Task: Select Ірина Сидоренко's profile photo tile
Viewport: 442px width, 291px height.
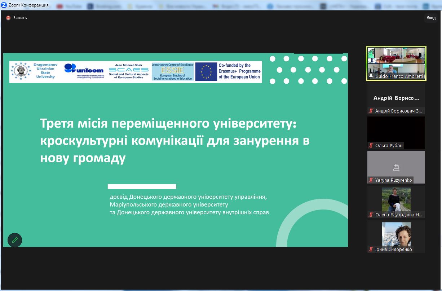Action: point(396,234)
